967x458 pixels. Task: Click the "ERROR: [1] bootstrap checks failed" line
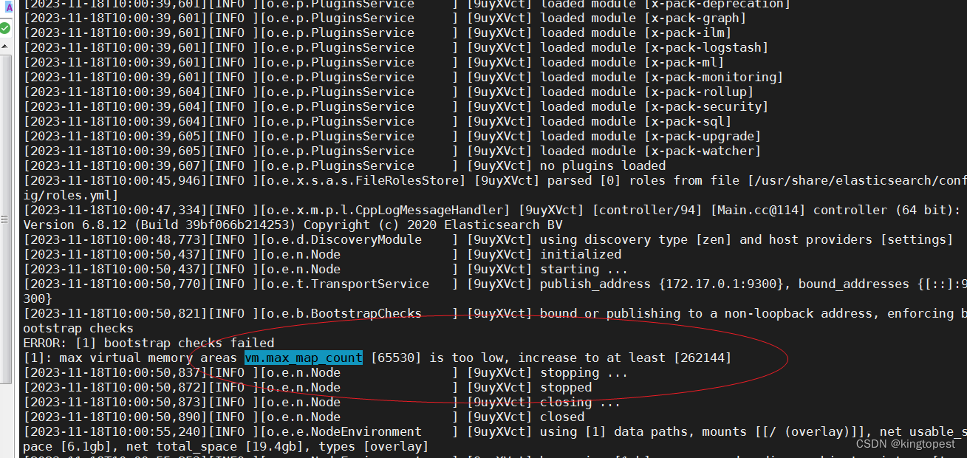[x=148, y=343]
